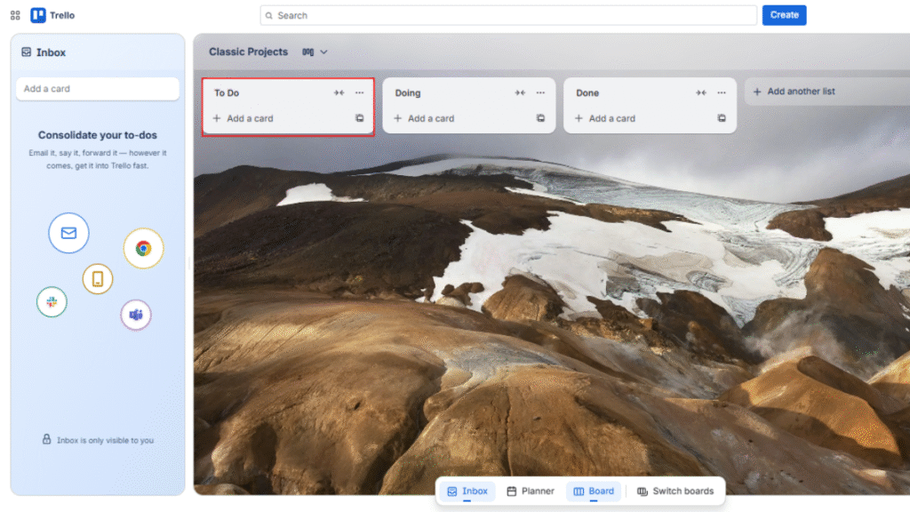Collapse the Doing list
910x512 pixels.
tap(520, 92)
